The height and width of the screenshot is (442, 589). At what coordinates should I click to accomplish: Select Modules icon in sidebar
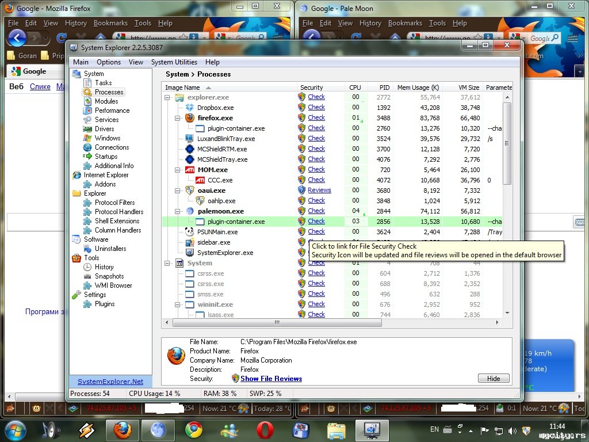click(x=87, y=101)
